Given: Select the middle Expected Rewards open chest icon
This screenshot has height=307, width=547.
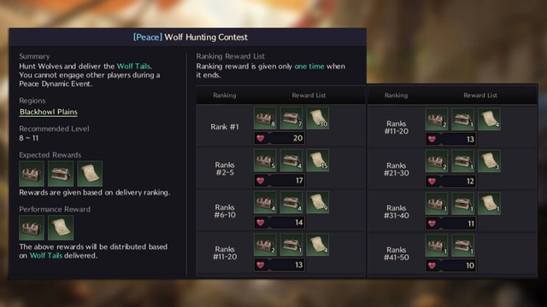Looking at the screenshot, I should coord(61,174).
